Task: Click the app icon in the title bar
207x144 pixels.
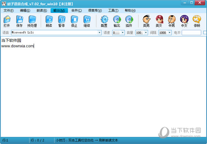Action: pos(4,4)
